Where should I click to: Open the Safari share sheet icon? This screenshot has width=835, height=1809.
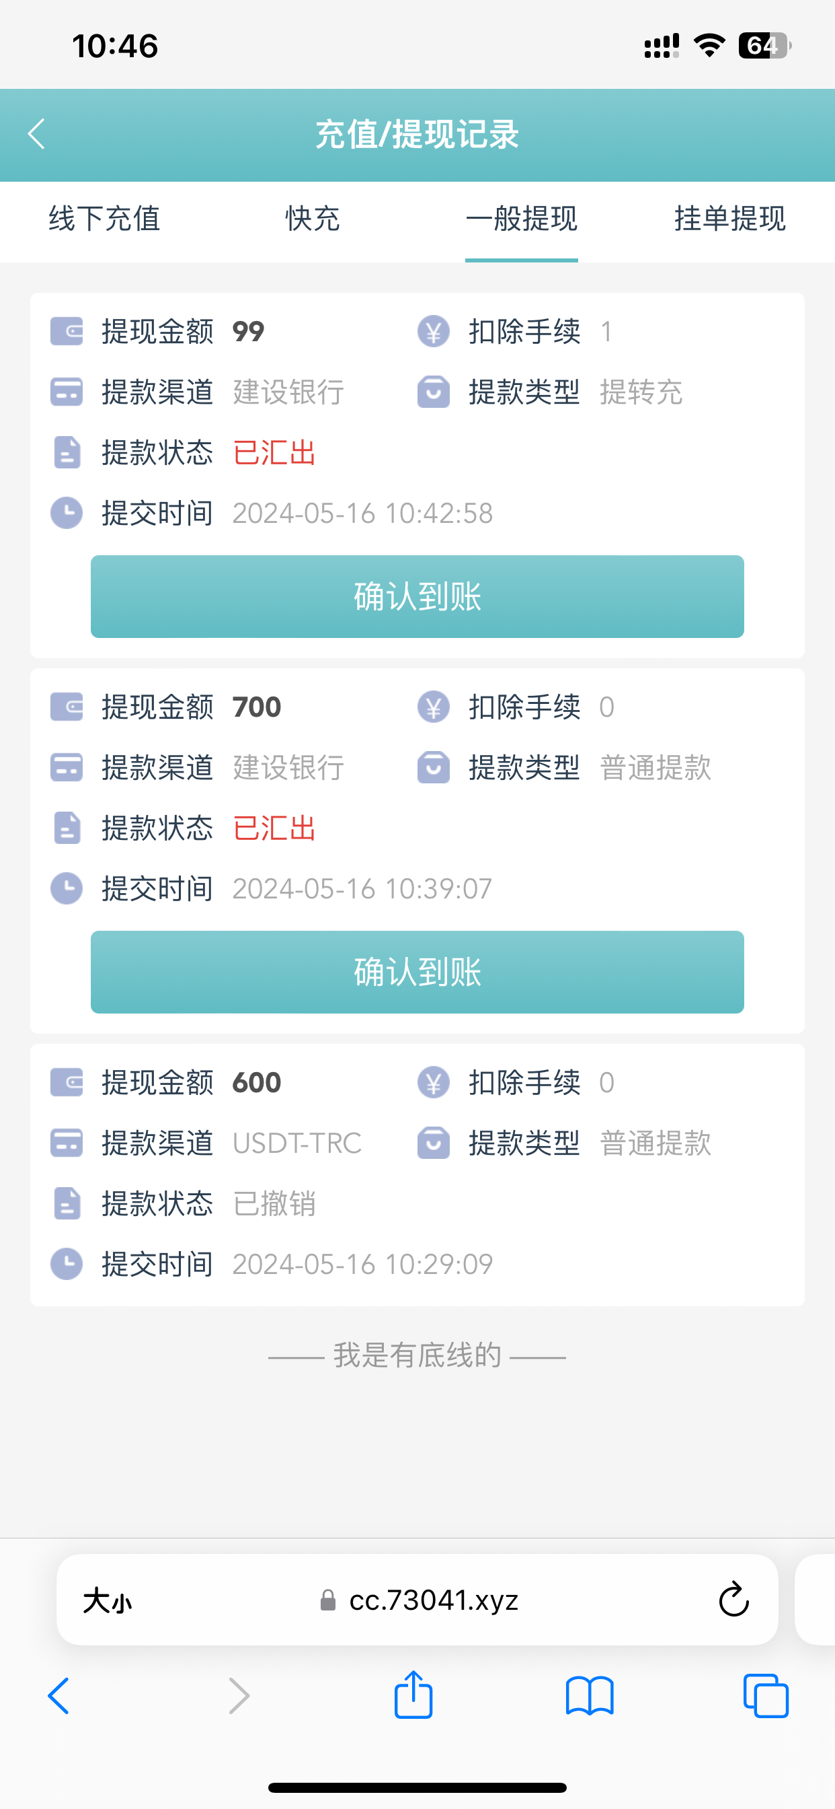[413, 1695]
